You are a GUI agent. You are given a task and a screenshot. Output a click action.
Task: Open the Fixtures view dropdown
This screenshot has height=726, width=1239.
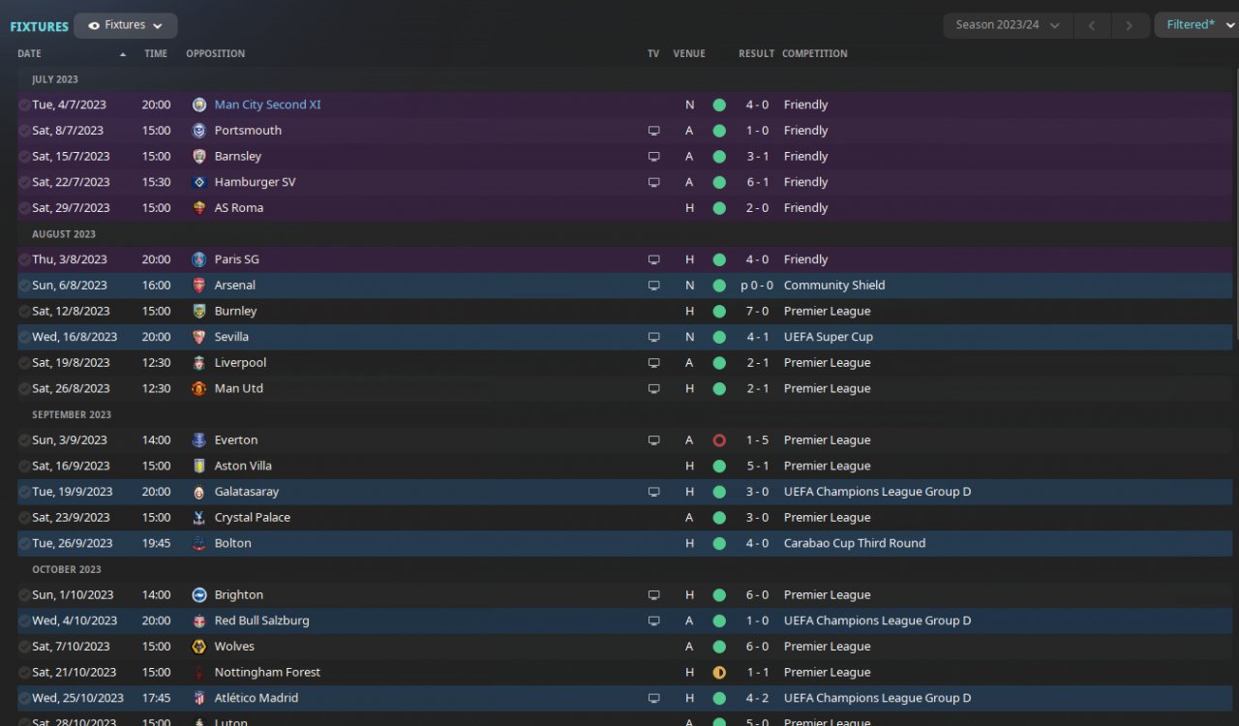(x=126, y=26)
